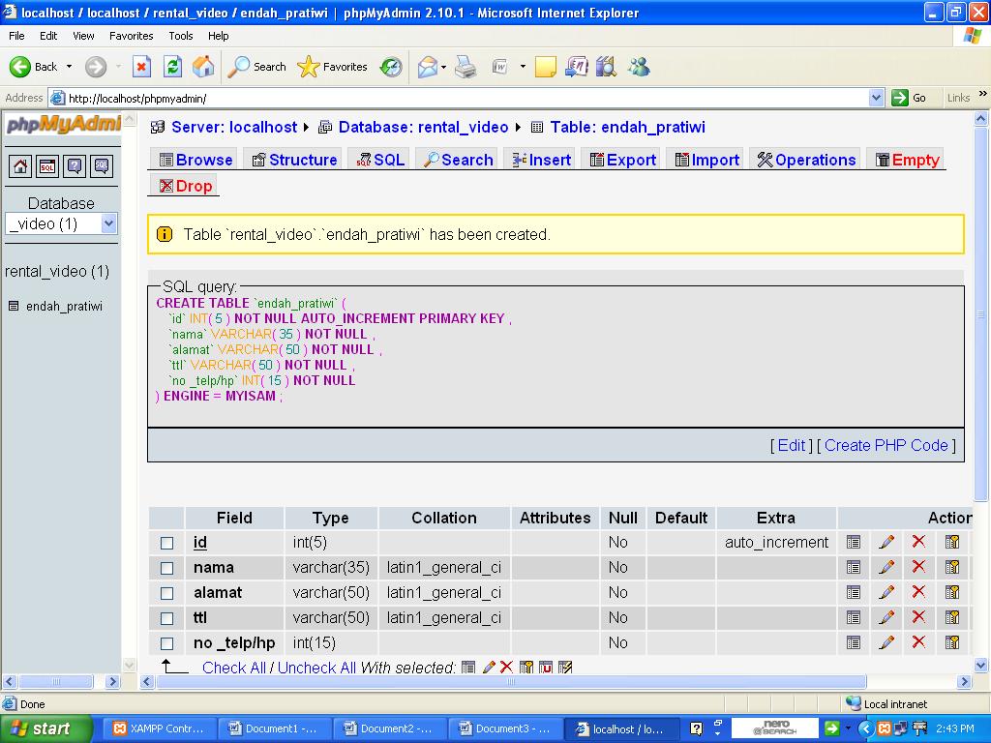Click With selected edit pencil icon
Image resolution: width=991 pixels, height=743 pixels.
click(x=489, y=668)
